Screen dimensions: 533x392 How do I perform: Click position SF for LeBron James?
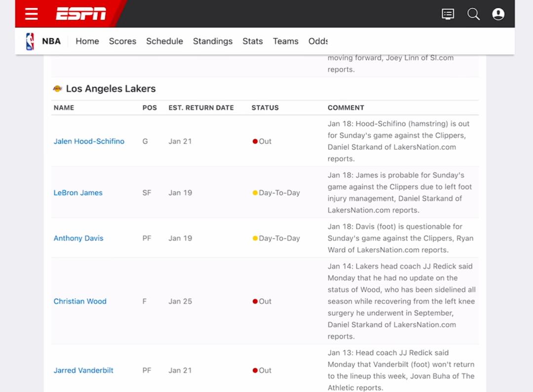pyautogui.click(x=147, y=193)
